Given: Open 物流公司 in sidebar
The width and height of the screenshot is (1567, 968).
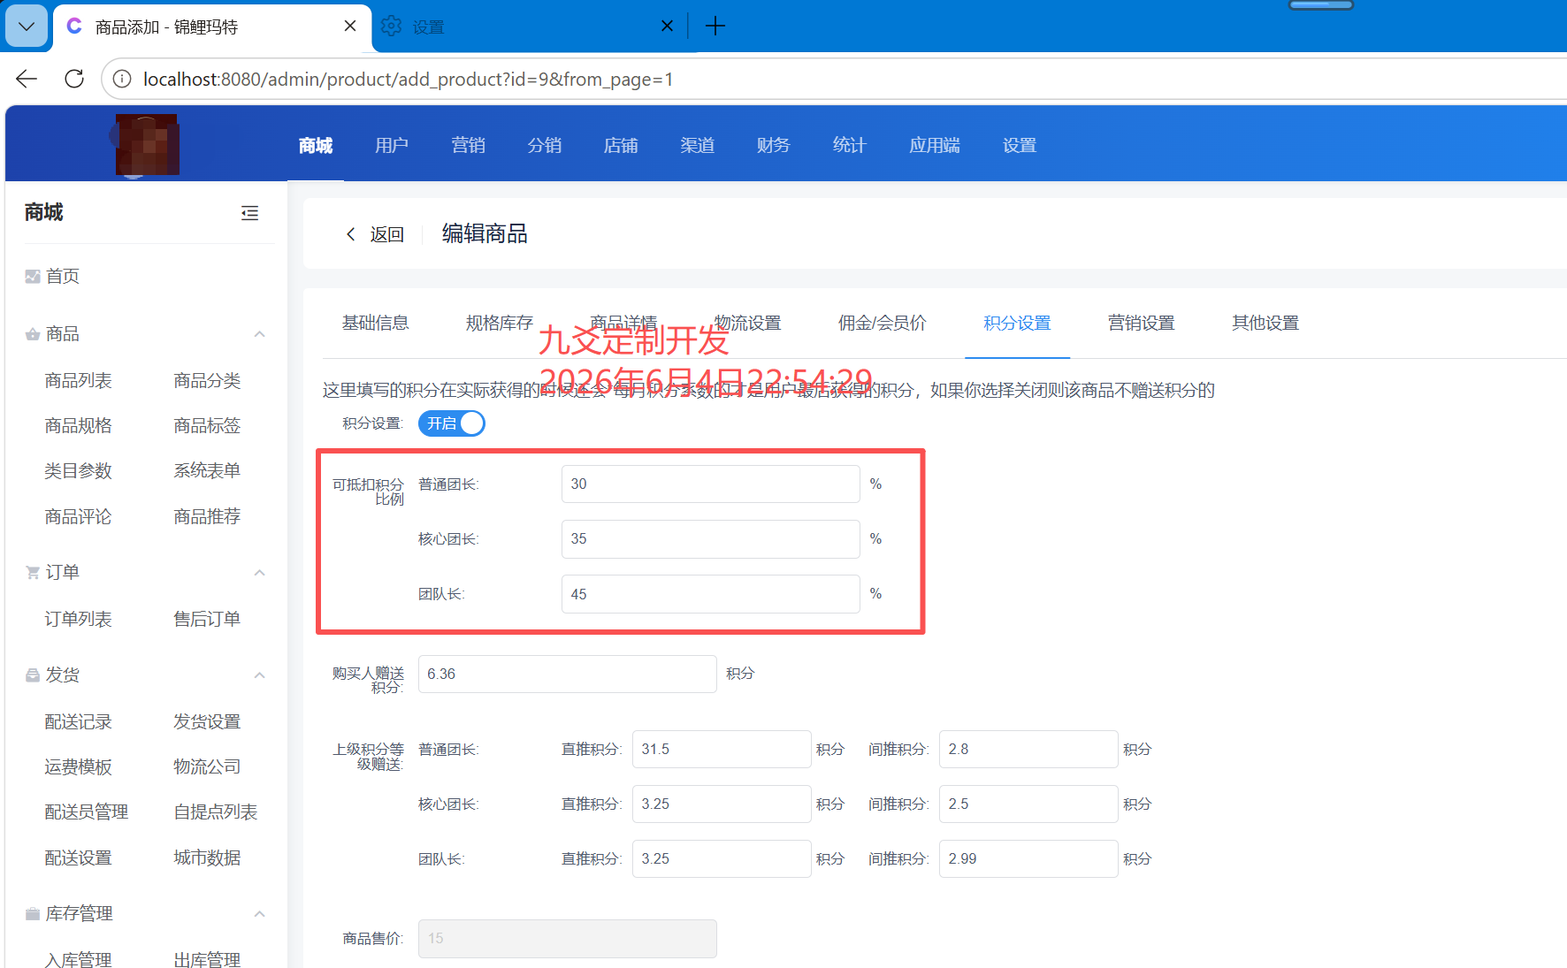Looking at the screenshot, I should (207, 766).
